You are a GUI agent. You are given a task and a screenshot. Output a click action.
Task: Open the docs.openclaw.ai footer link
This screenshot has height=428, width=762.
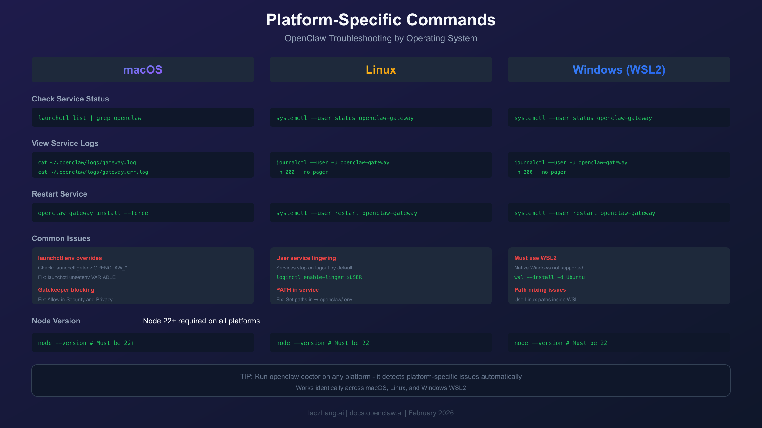coord(376,413)
